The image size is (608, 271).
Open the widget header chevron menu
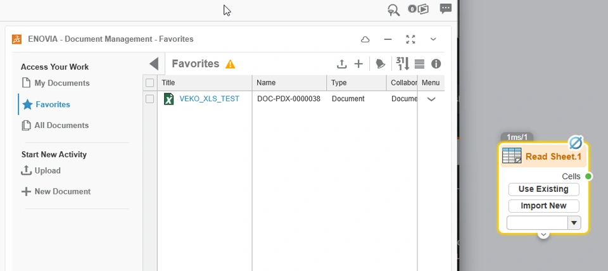[433, 39]
